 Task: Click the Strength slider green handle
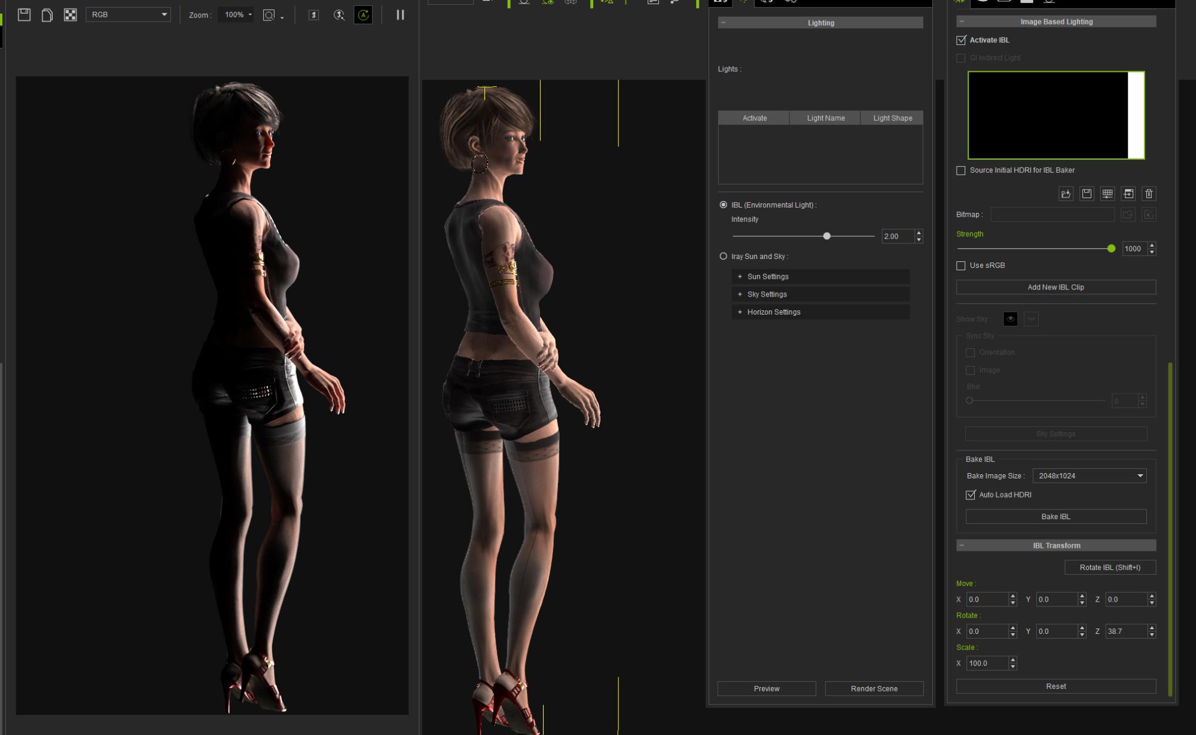1111,248
